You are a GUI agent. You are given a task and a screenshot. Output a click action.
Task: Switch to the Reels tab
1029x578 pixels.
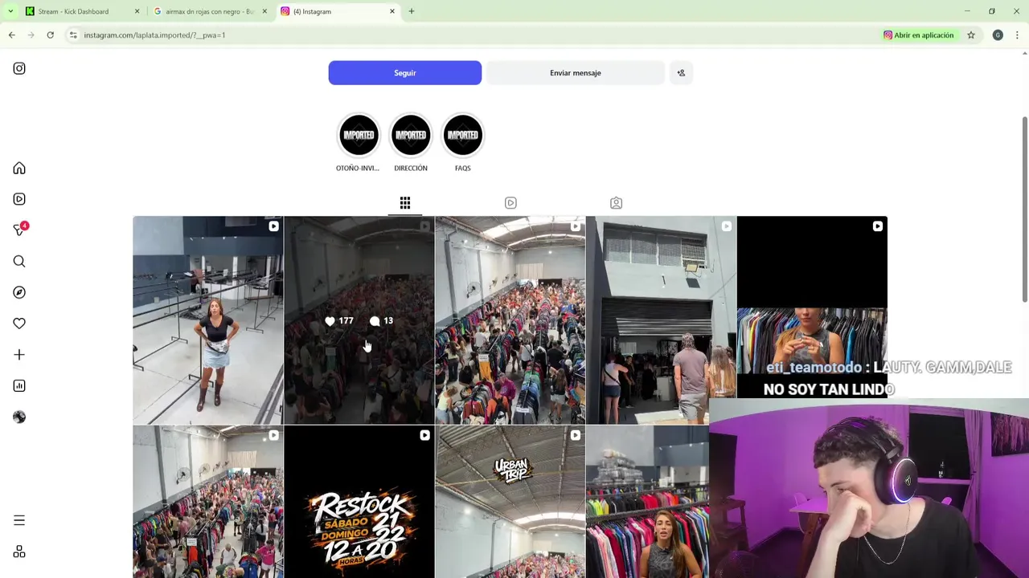point(510,203)
